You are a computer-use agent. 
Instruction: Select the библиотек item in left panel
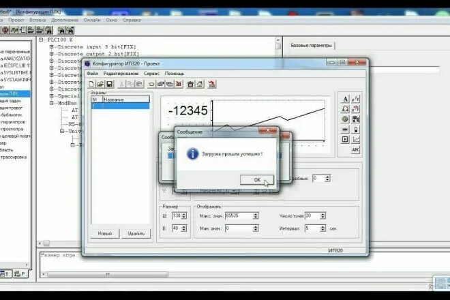click(x=12, y=115)
